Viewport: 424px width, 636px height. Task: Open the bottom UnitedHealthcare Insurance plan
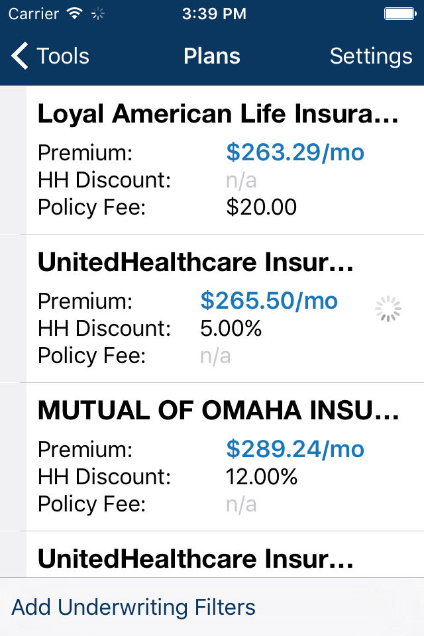(x=195, y=560)
